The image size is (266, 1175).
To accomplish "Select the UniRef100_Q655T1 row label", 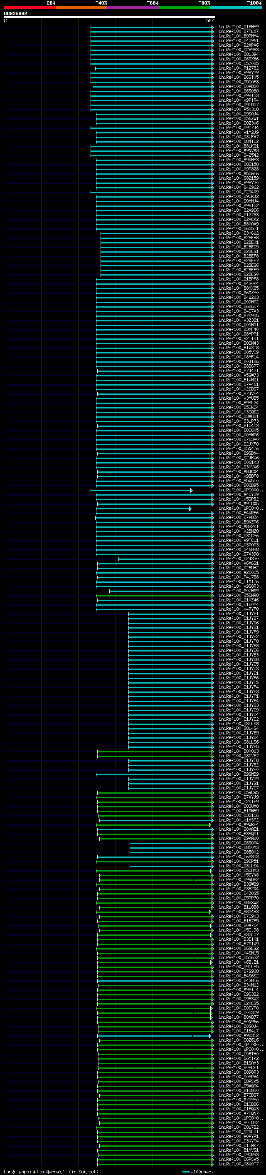I will (239, 228).
